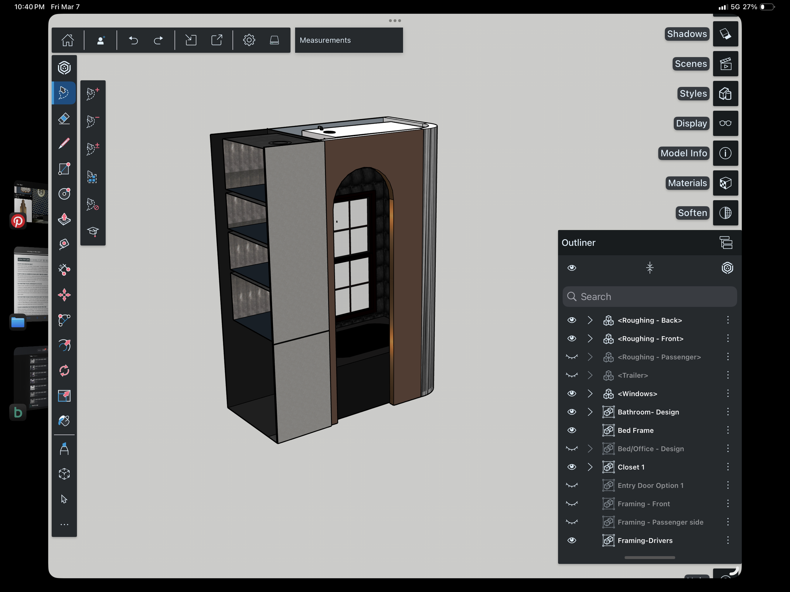Open the Styles panel
Screen dimensions: 790x592
(725, 93)
